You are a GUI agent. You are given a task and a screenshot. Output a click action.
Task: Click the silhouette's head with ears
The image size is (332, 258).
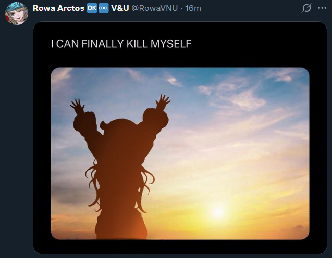(x=121, y=128)
